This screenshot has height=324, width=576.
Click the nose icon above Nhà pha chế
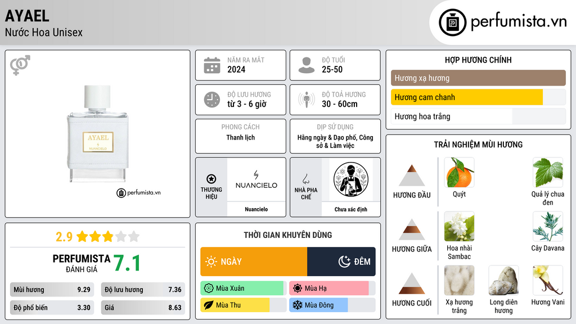[x=305, y=179]
